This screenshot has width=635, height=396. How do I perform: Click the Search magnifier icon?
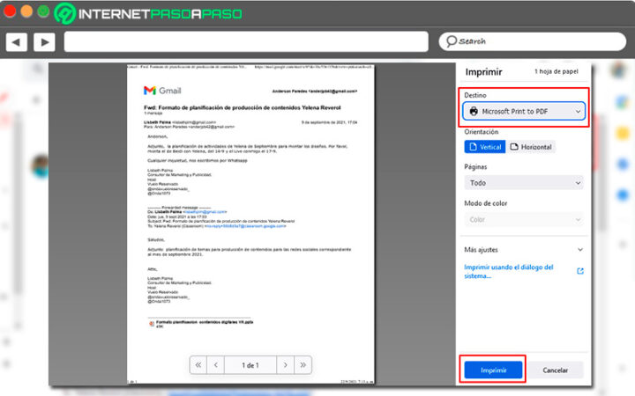click(452, 41)
